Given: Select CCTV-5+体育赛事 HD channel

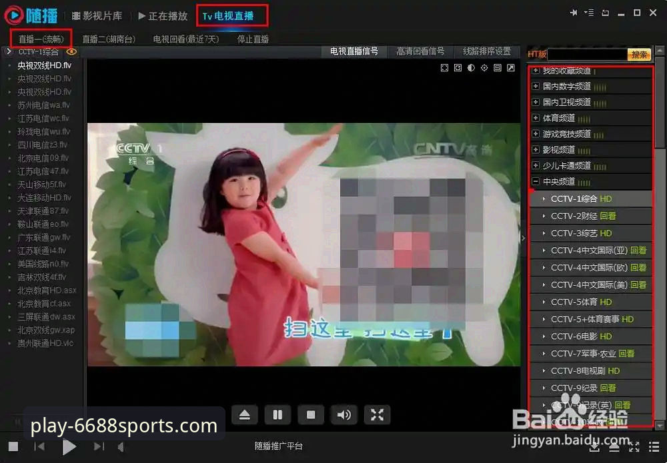Looking at the screenshot, I should 591,319.
